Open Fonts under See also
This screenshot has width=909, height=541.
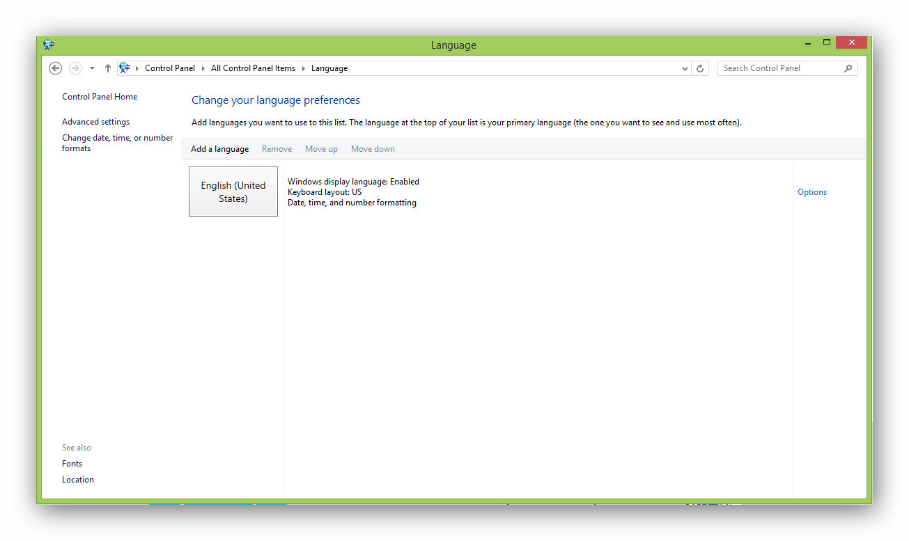(72, 464)
